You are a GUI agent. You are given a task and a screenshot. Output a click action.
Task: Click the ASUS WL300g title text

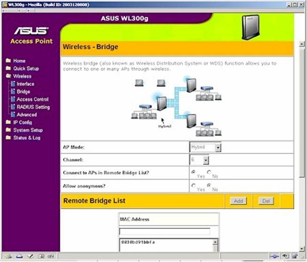(x=125, y=18)
